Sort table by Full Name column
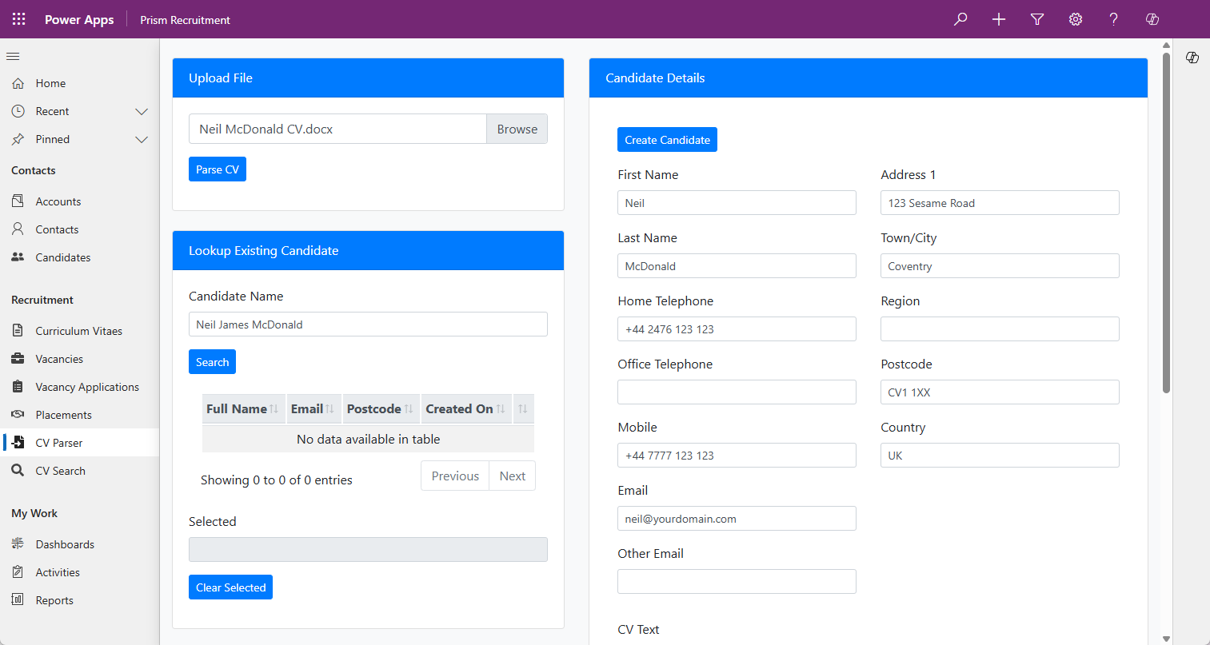1210x645 pixels. pyautogui.click(x=243, y=408)
